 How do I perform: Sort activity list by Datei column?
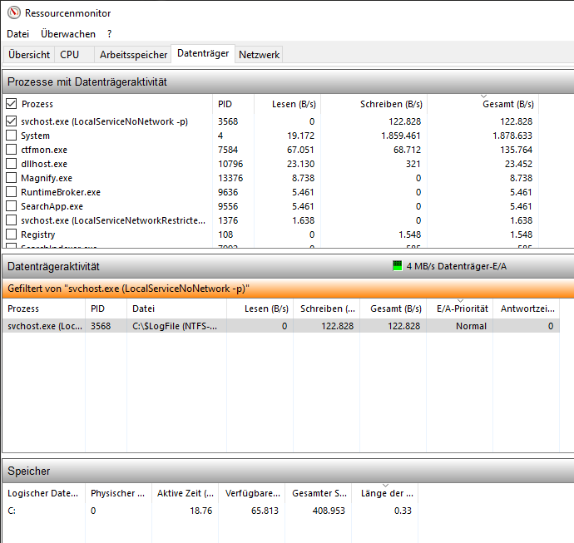click(177, 309)
